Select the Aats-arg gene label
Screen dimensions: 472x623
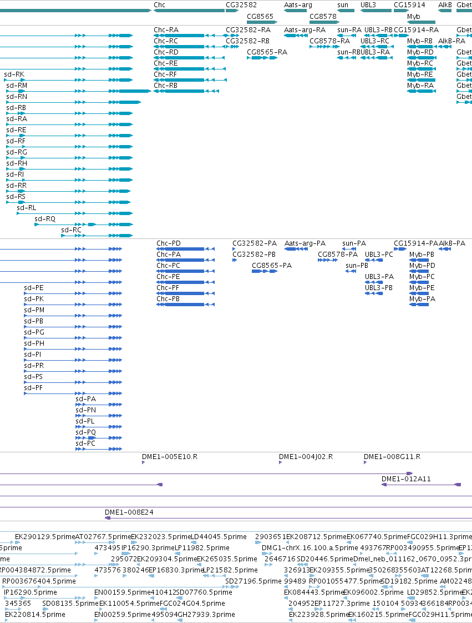[298, 5]
